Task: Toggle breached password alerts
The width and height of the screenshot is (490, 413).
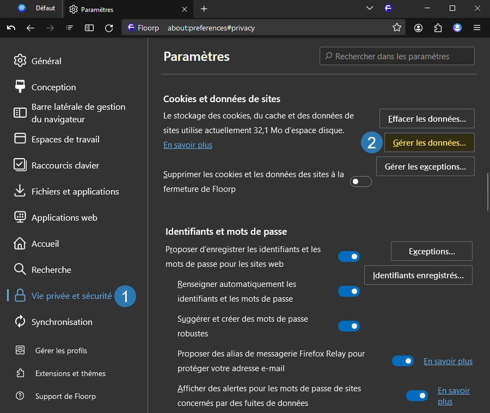Action: pos(417,396)
